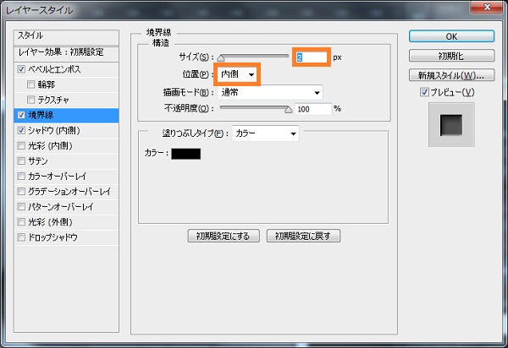Open the 光彩 (外側) settings row
Screen dimensions: 508x348
66,222
